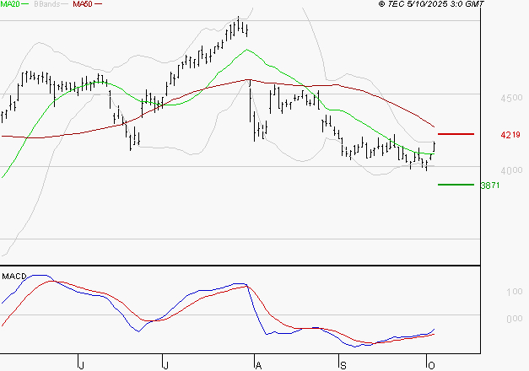529x371 pixels.
Task: Click the MA50 legend label
Action: (82, 4)
